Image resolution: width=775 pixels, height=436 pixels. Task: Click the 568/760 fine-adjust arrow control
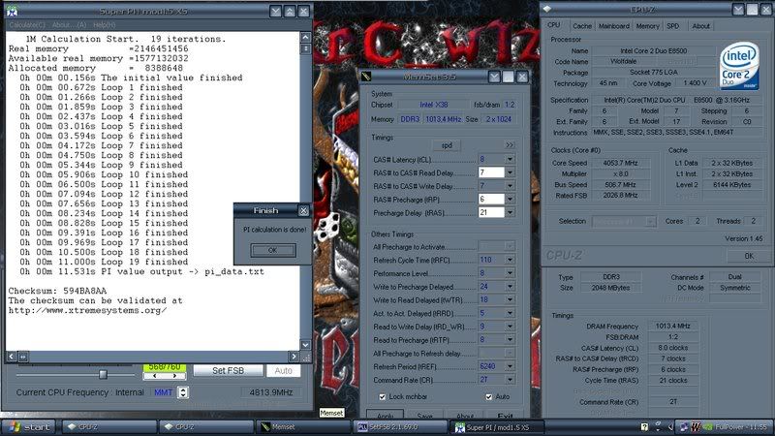[x=165, y=376]
